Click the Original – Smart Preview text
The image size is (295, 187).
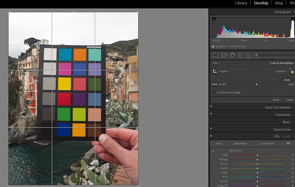click(x=231, y=46)
